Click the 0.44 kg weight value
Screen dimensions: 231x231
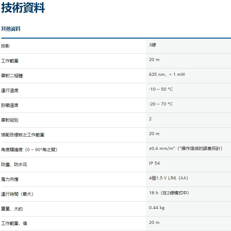coord(157,208)
